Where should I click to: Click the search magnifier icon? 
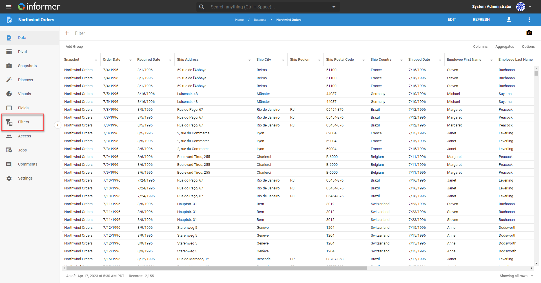pos(202,7)
